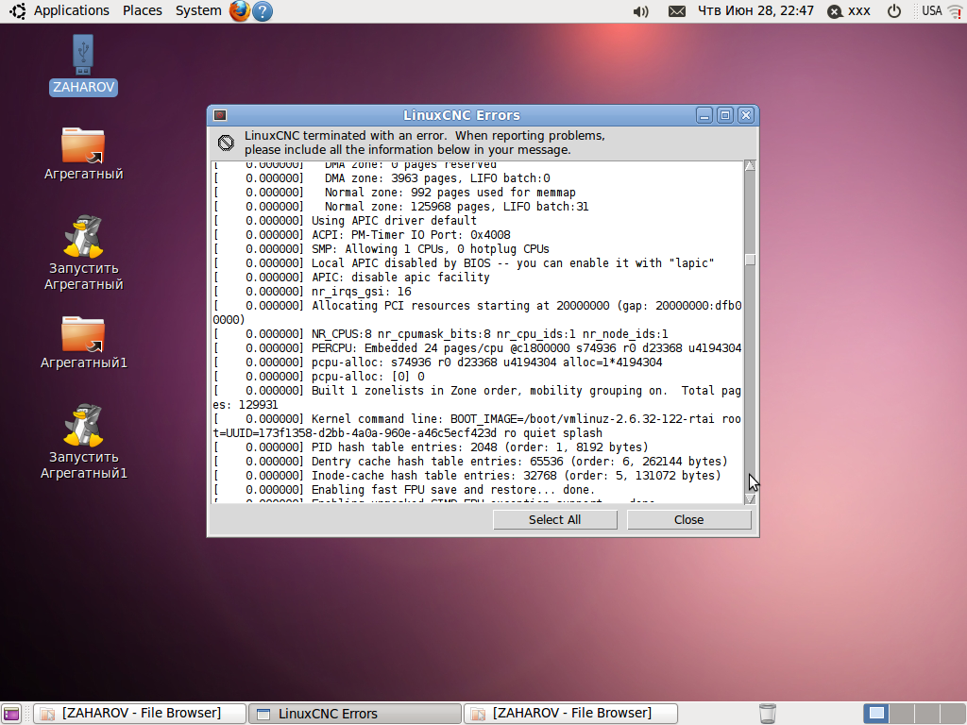
Task: Open the wireless network indicator
Action: coord(955,11)
